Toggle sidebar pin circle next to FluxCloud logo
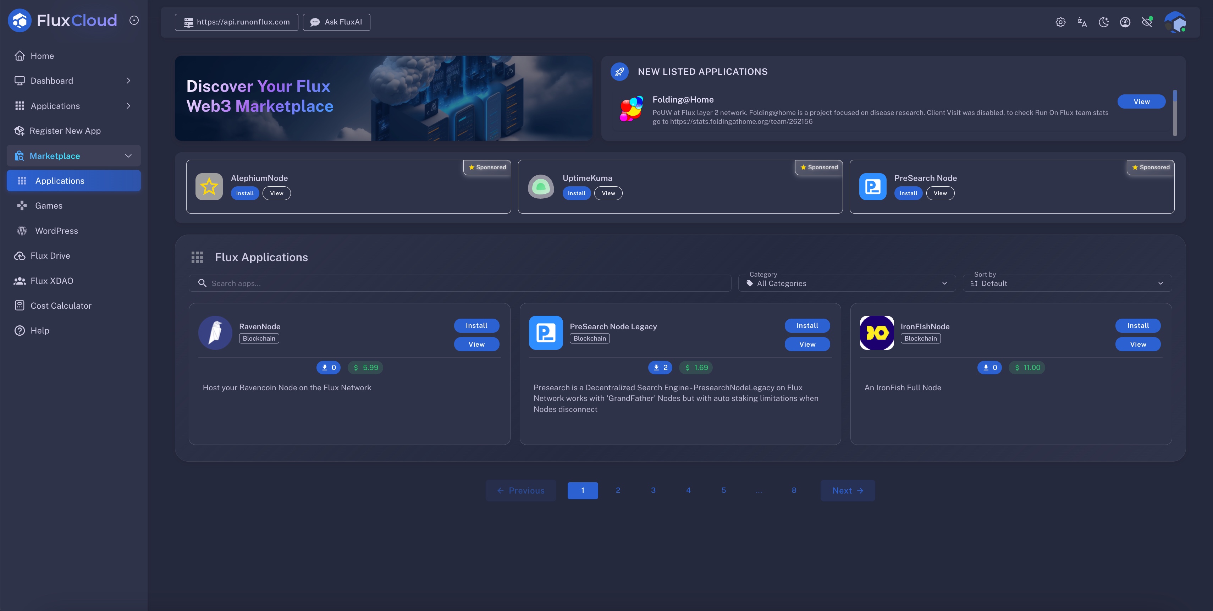Image resolution: width=1213 pixels, height=611 pixels. [134, 20]
